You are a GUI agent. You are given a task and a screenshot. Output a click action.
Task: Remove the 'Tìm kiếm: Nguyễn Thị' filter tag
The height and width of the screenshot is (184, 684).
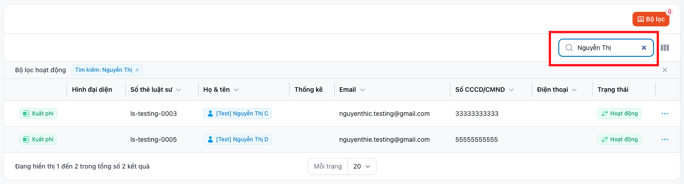pos(137,70)
